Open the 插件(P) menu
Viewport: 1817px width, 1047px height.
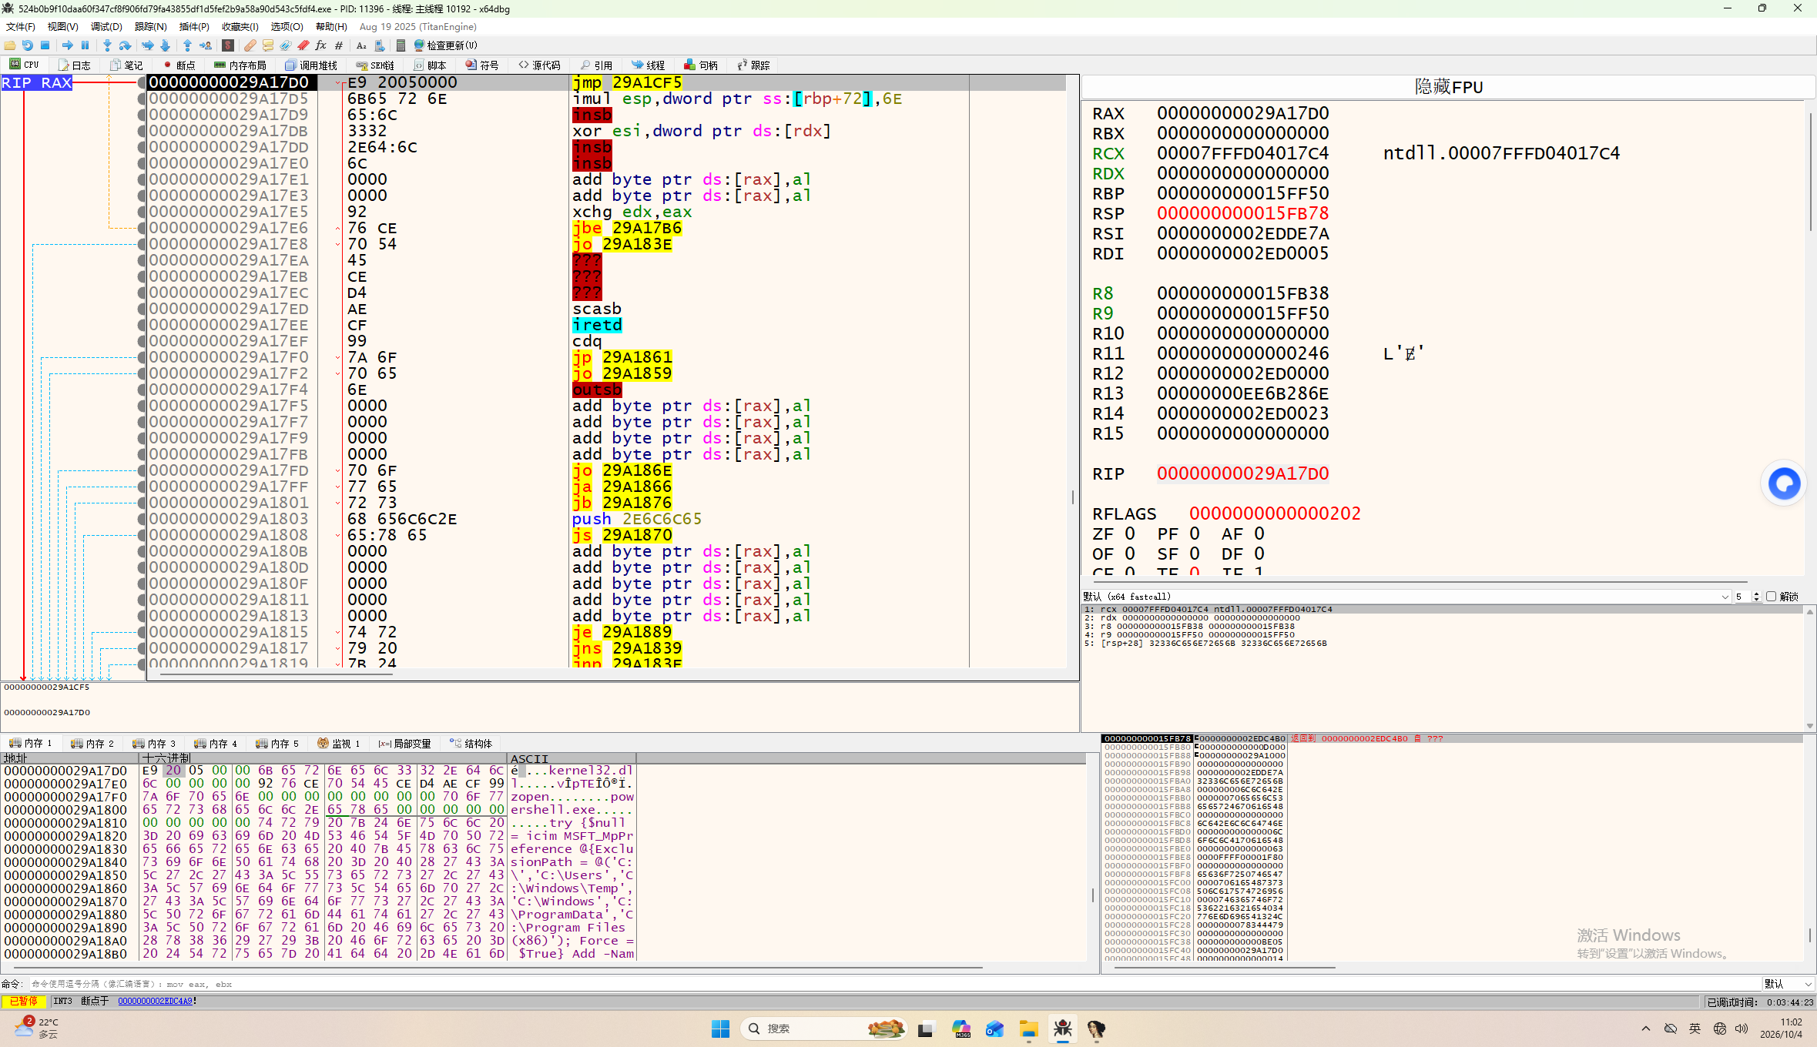click(194, 26)
